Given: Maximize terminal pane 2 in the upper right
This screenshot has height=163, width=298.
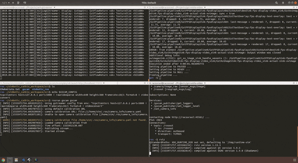Looking at the screenshot, I should 294,7.
